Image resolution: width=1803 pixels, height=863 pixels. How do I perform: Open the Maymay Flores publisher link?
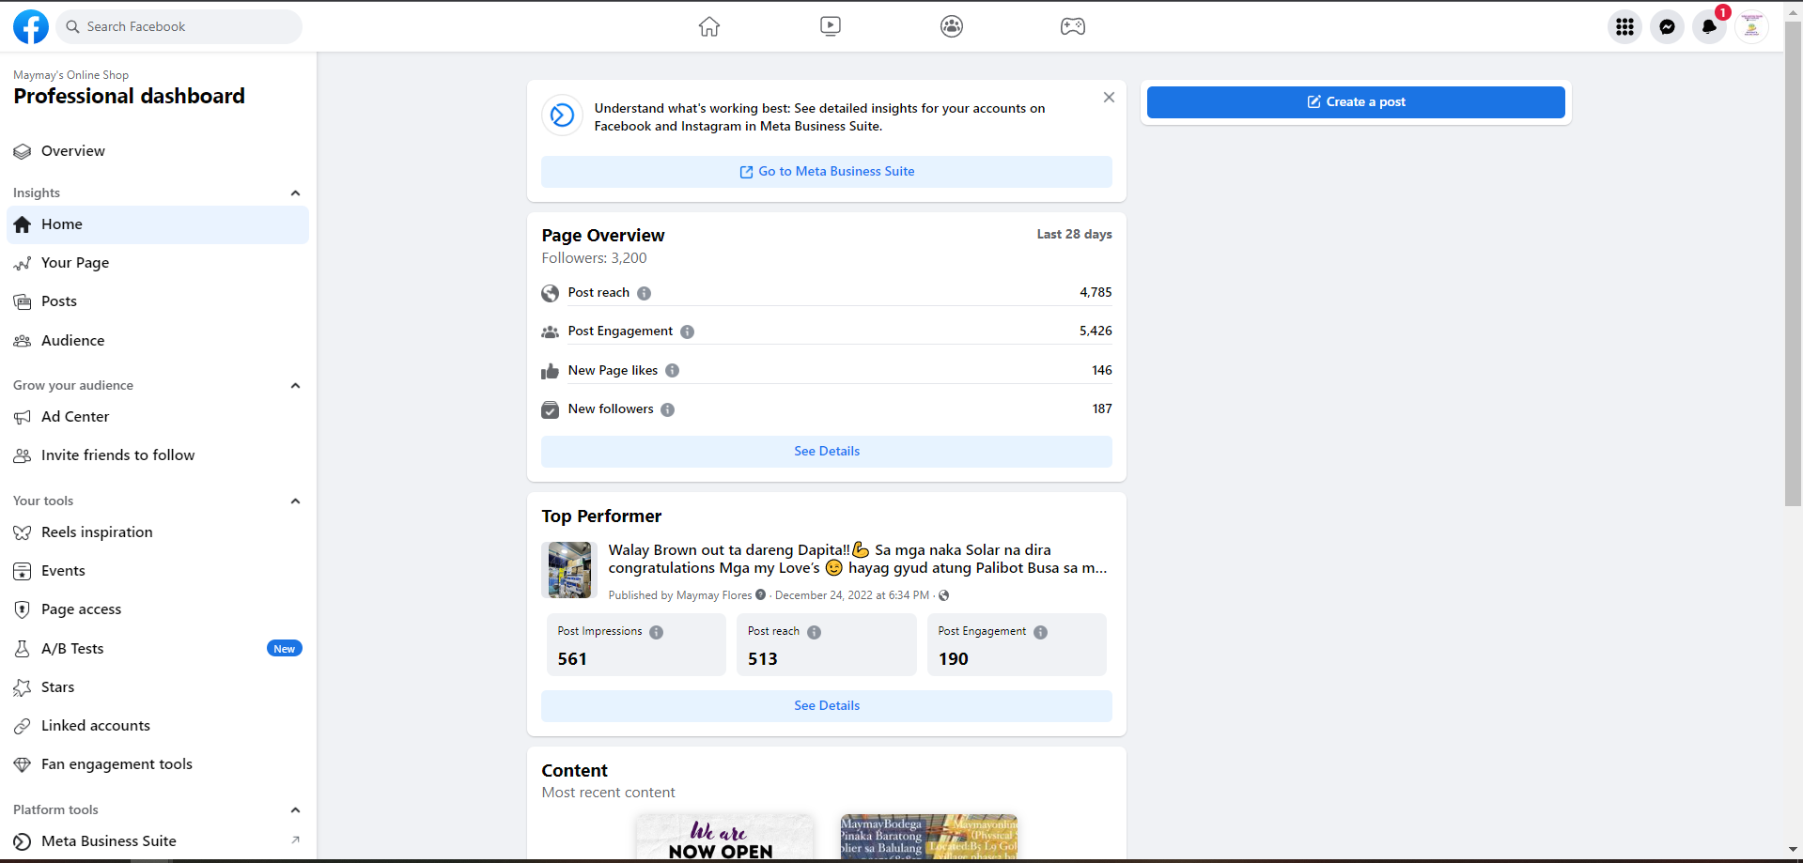click(x=714, y=595)
